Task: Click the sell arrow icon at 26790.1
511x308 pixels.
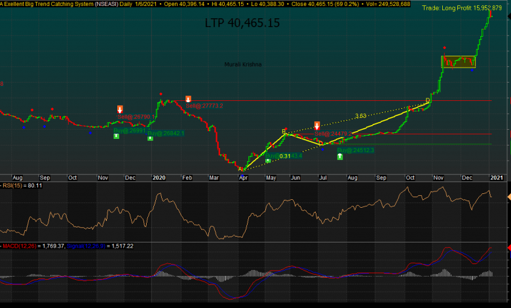Action: tap(120, 109)
